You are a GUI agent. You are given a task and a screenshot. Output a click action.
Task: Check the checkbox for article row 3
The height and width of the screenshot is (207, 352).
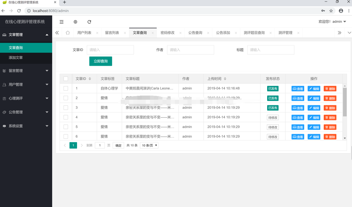[x=66, y=108]
